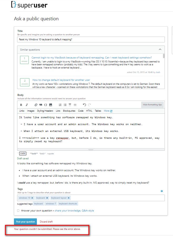Collapse the Similar questions panel
Image resolution: width=173 pixels, height=237 pixels.
click(x=160, y=50)
